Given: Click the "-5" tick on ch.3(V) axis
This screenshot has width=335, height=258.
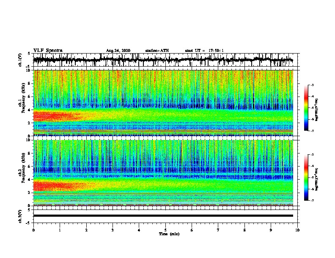Looking at the screenshot, I should [28, 223].
